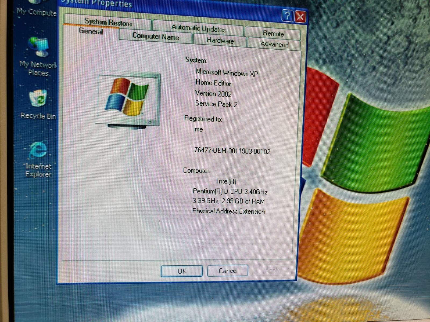Open the Remote tab

click(273, 34)
